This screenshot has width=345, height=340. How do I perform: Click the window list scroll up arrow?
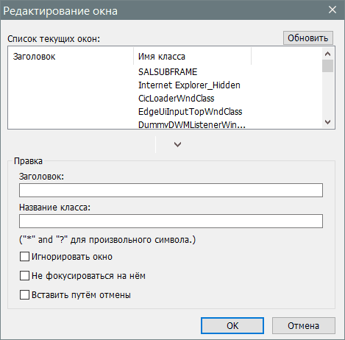pyautogui.click(x=327, y=54)
